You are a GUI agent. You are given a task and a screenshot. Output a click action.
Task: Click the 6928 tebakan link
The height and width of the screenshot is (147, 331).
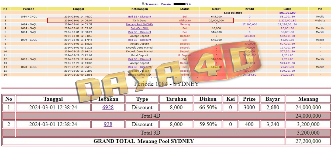point(108,108)
